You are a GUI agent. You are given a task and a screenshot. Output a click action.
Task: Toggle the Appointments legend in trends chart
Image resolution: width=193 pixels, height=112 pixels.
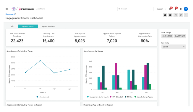[x=43, y=97]
